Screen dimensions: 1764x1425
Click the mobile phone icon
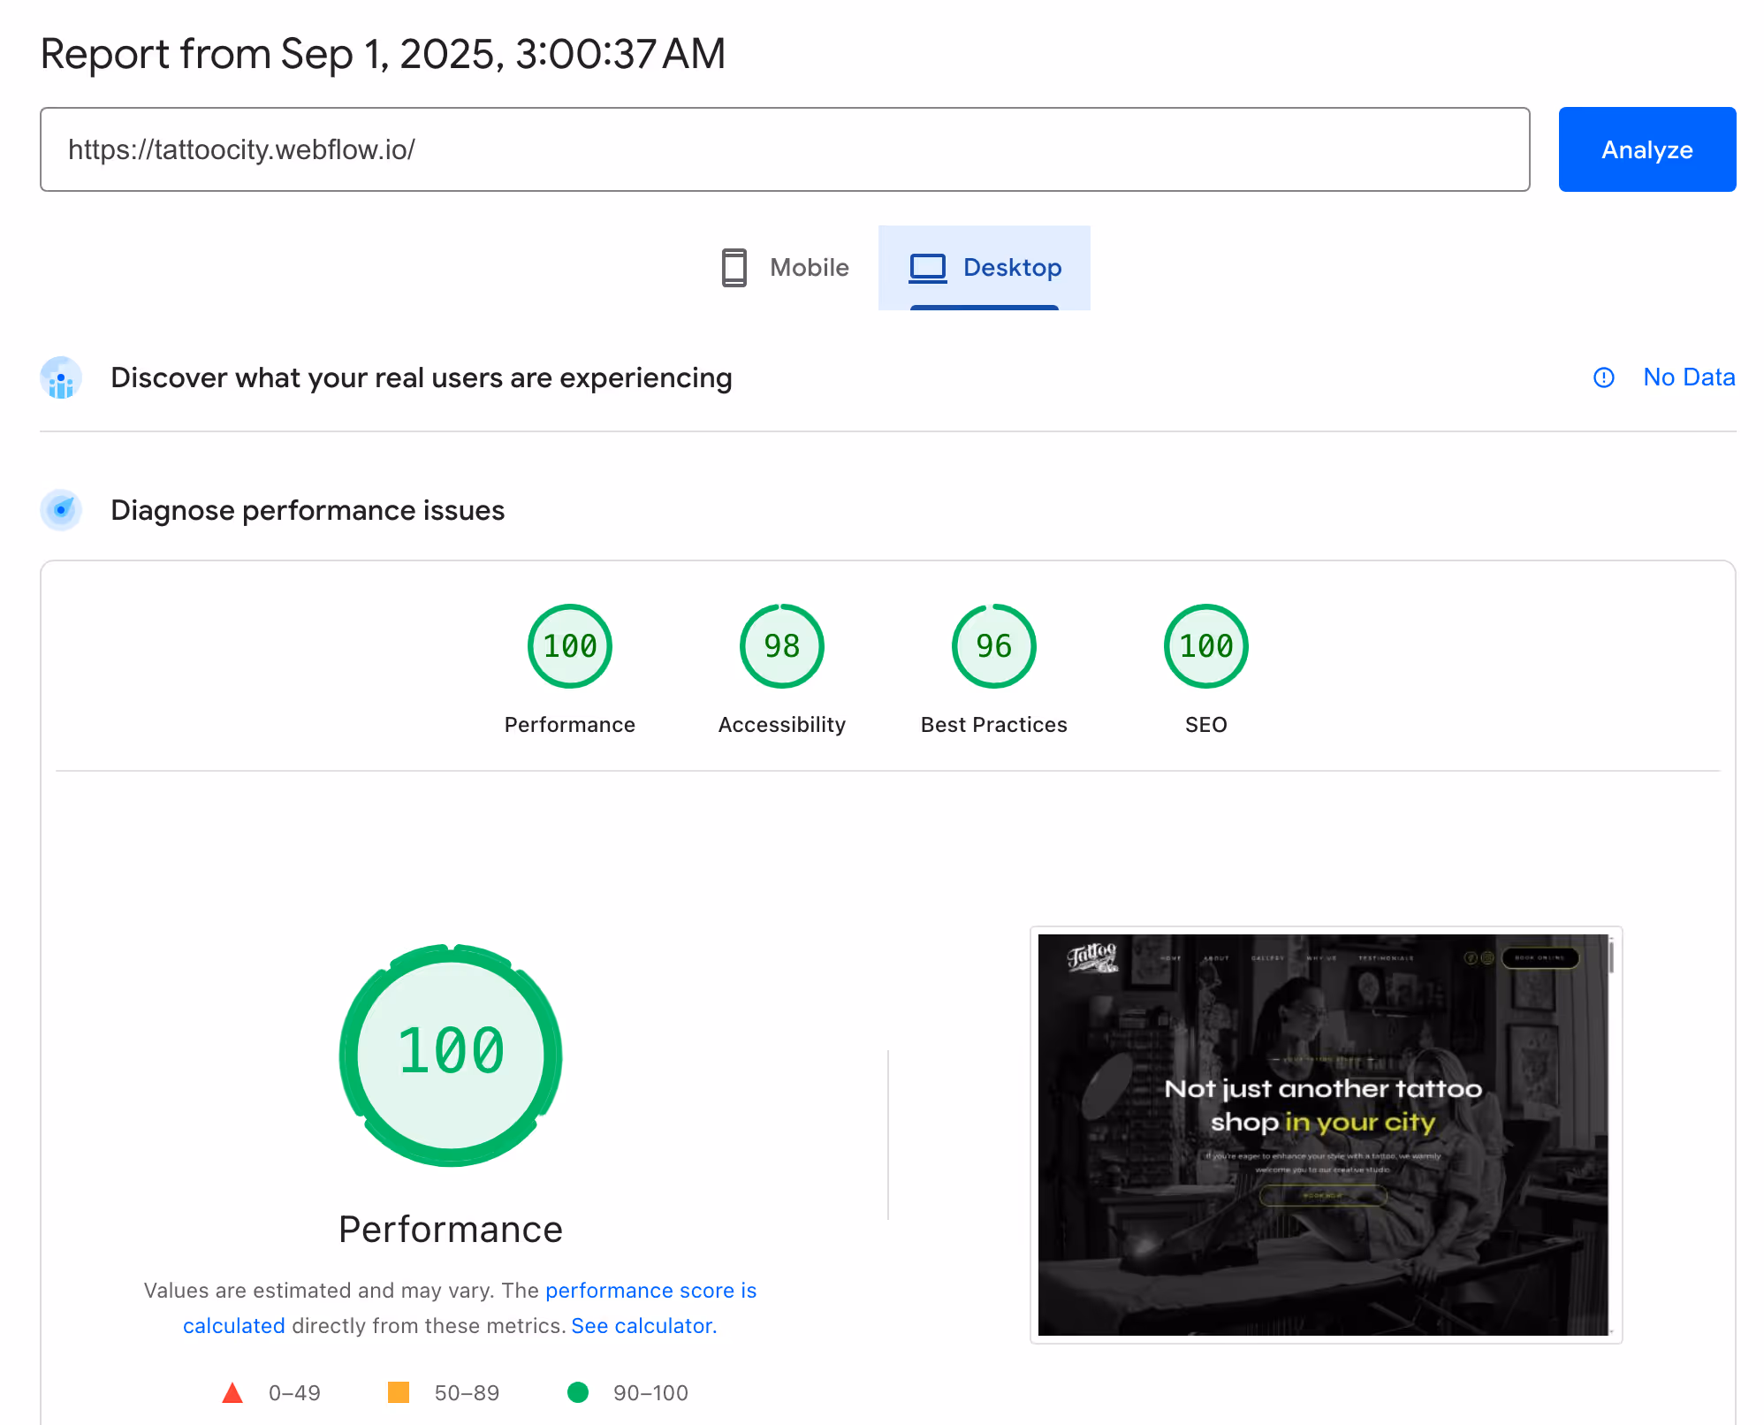(x=734, y=268)
